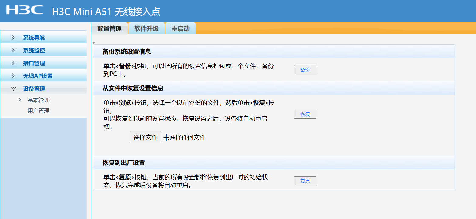Expand the 接口管理 menu arrow icon
The image size is (476, 219).
pyautogui.click(x=13, y=63)
